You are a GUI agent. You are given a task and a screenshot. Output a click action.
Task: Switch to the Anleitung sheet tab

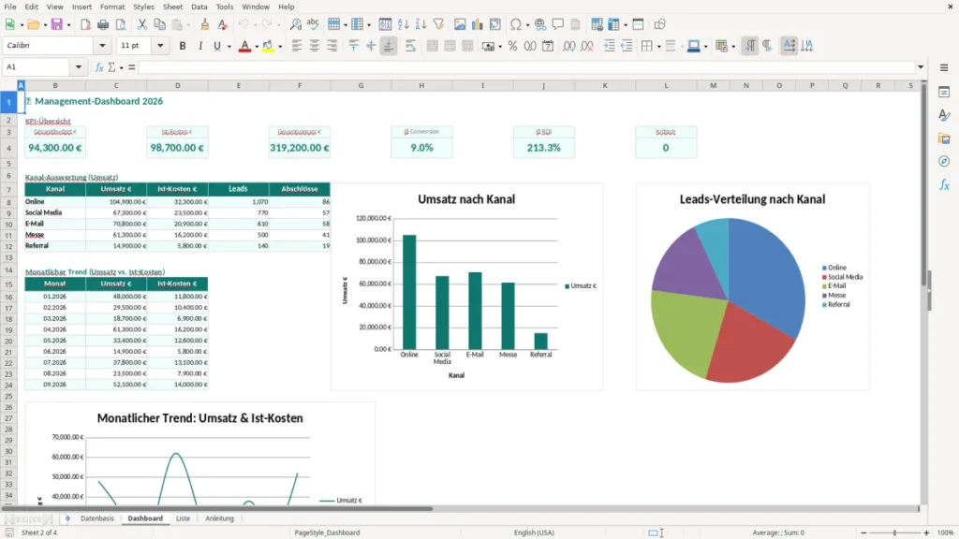[219, 518]
